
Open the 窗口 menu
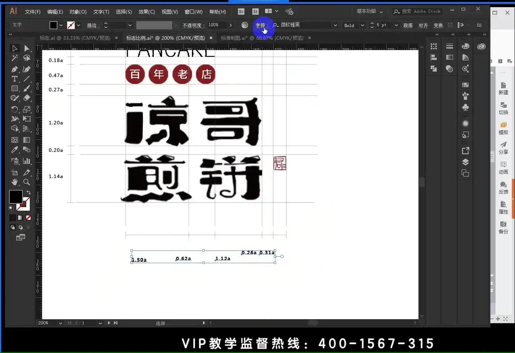[x=194, y=12]
